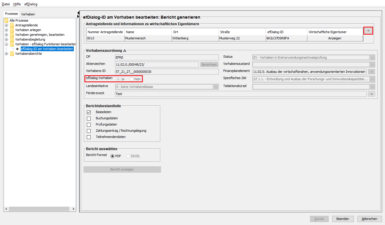Check the Prüfungsdaten checkbox
This screenshot has width=385, height=225.
89,125
